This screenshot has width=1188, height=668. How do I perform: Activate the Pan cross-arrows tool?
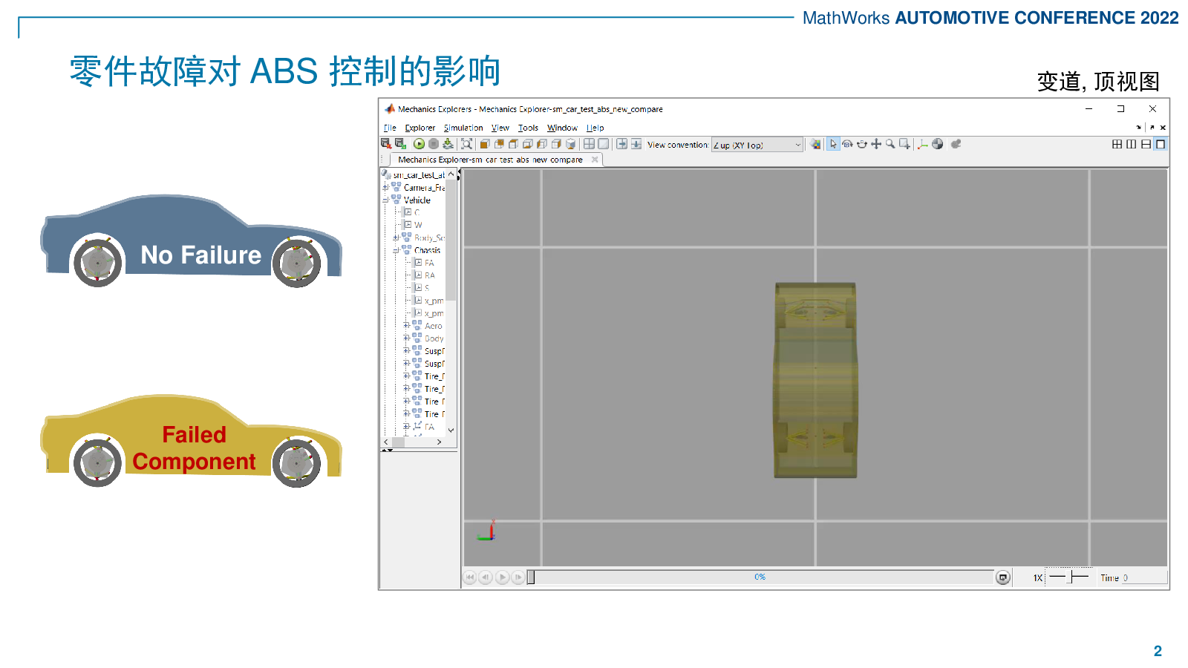(x=876, y=144)
